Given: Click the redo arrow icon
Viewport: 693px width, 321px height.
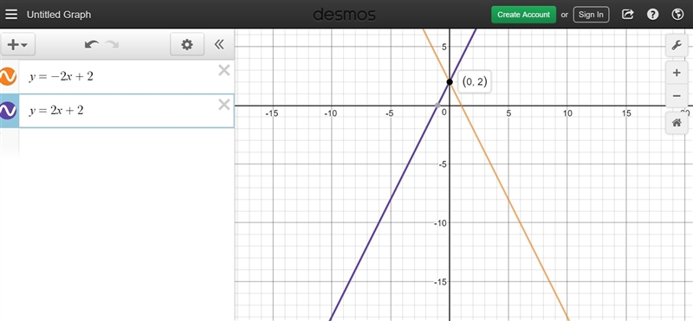Looking at the screenshot, I should (x=112, y=44).
